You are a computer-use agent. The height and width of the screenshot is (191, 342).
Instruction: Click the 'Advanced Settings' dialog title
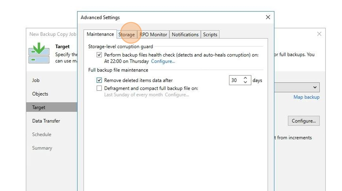click(100, 18)
